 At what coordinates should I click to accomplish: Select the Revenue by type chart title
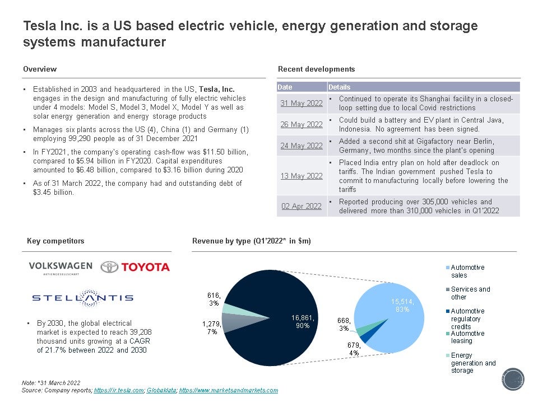(x=252, y=241)
